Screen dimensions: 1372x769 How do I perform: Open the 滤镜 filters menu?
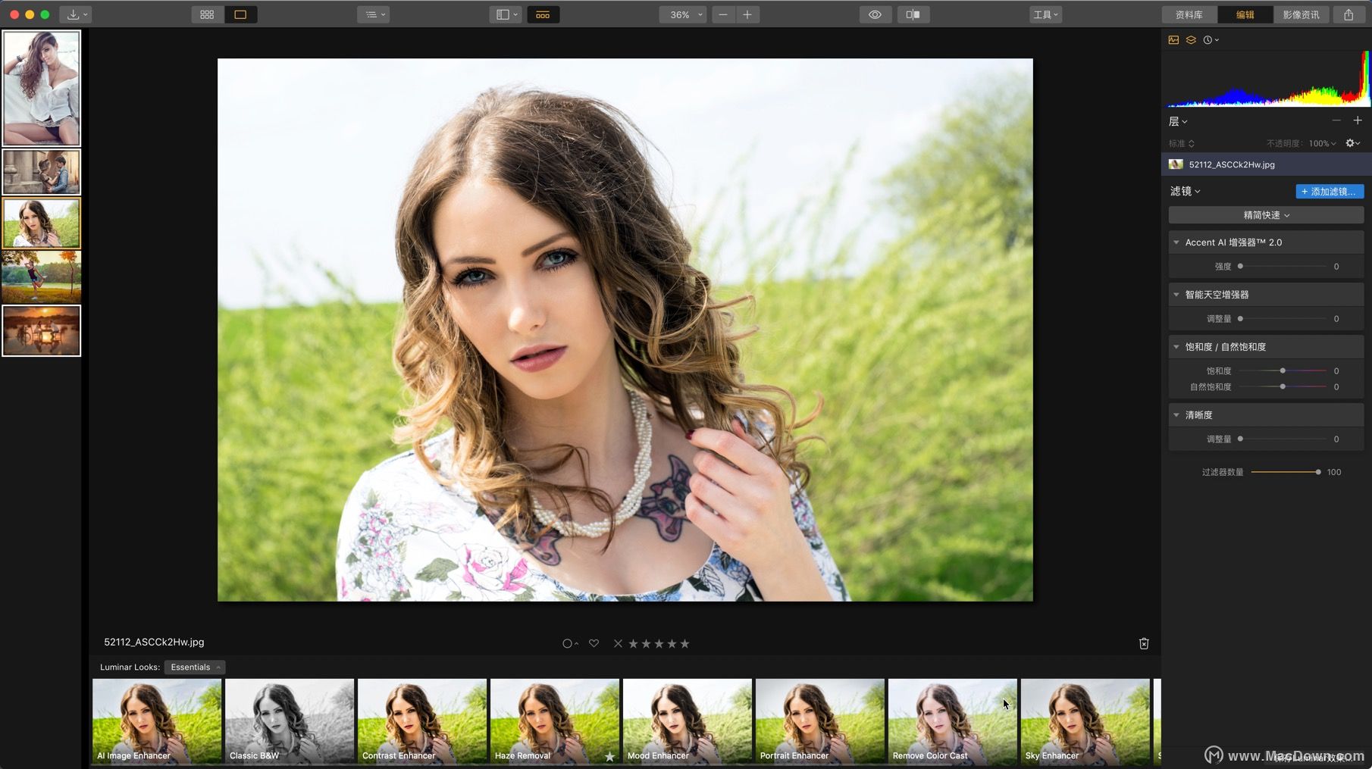click(x=1185, y=191)
